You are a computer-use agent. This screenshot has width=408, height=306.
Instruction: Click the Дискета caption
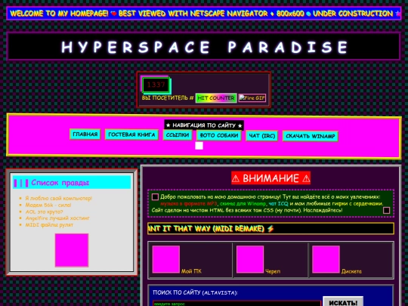(351, 271)
